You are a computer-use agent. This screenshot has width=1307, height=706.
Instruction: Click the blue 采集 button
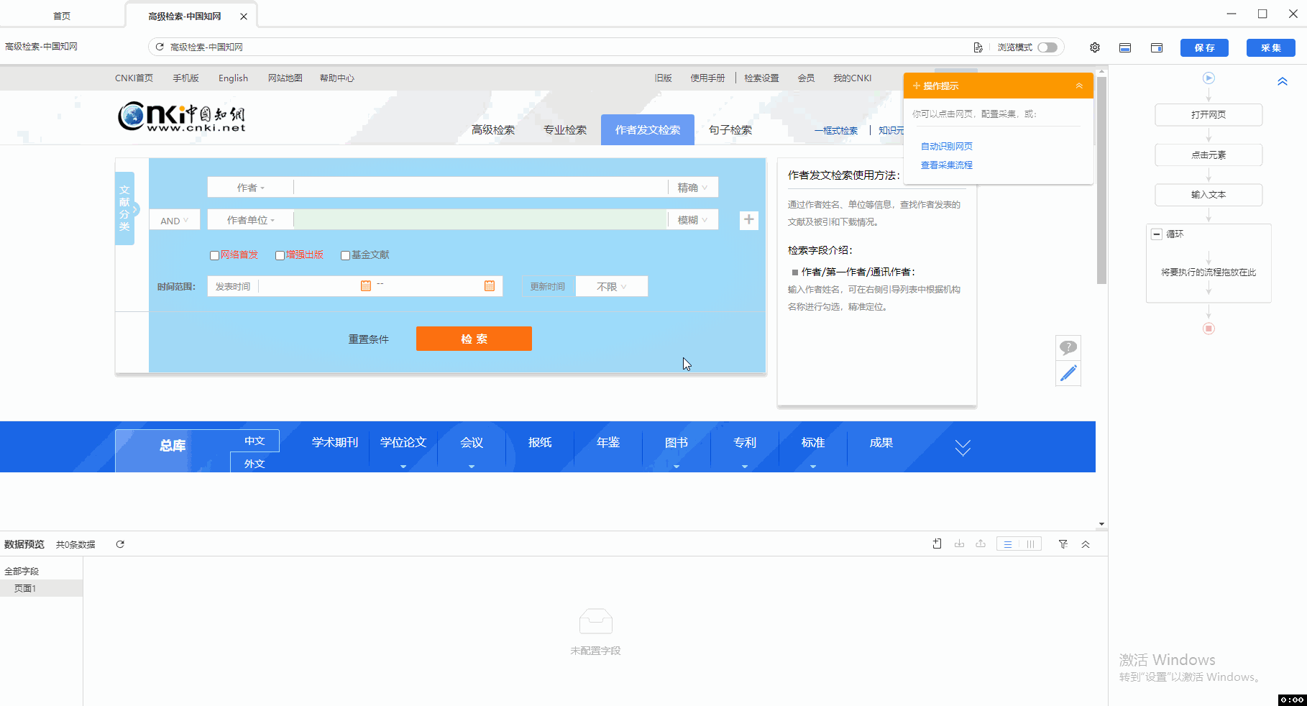[x=1271, y=47]
